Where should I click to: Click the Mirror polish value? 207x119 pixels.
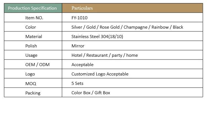coord(78,46)
